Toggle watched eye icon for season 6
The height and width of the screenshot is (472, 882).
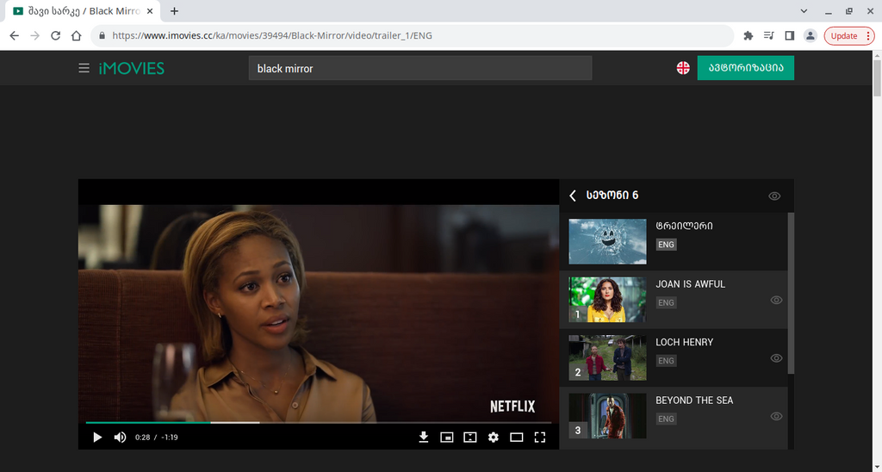click(774, 196)
